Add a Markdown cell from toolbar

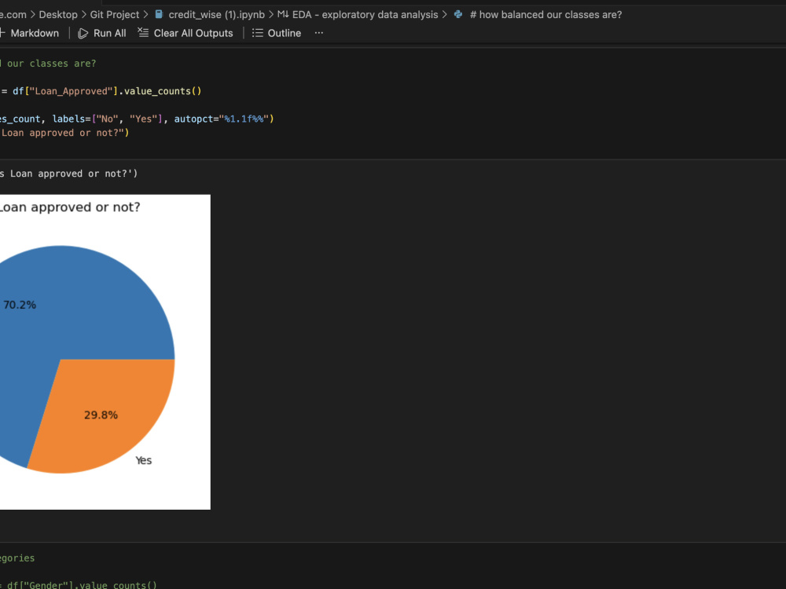[30, 33]
